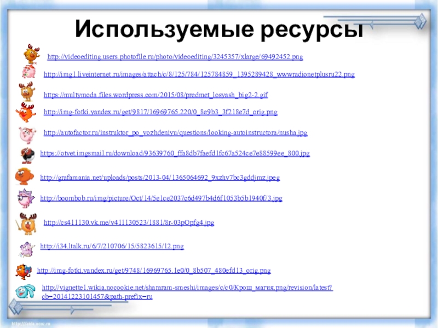Image resolution: width=438 pixels, height=328 pixels.
Task: Open the cs411130.vk.me jpg link
Action: point(129,222)
